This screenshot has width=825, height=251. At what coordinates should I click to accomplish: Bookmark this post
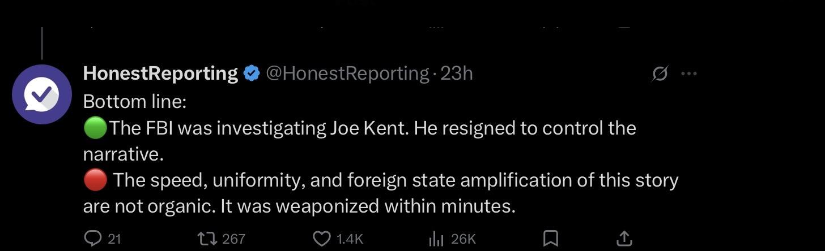click(550, 239)
